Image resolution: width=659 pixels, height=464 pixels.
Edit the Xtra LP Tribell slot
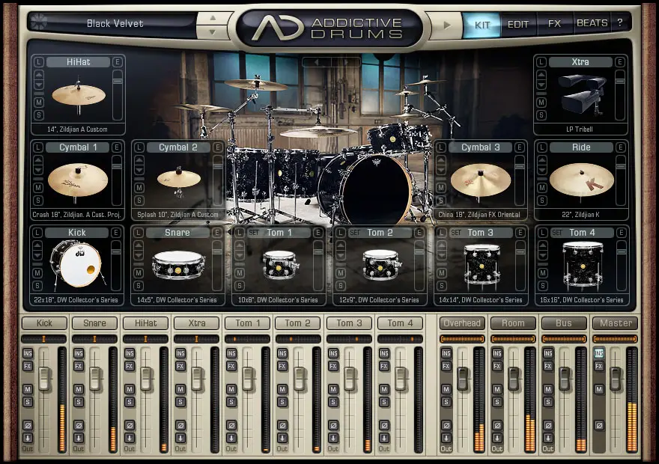click(x=620, y=62)
